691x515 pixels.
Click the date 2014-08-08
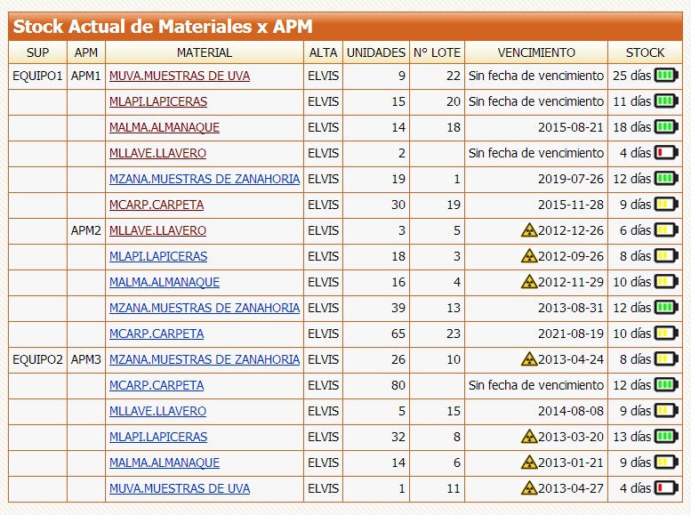pyautogui.click(x=571, y=411)
